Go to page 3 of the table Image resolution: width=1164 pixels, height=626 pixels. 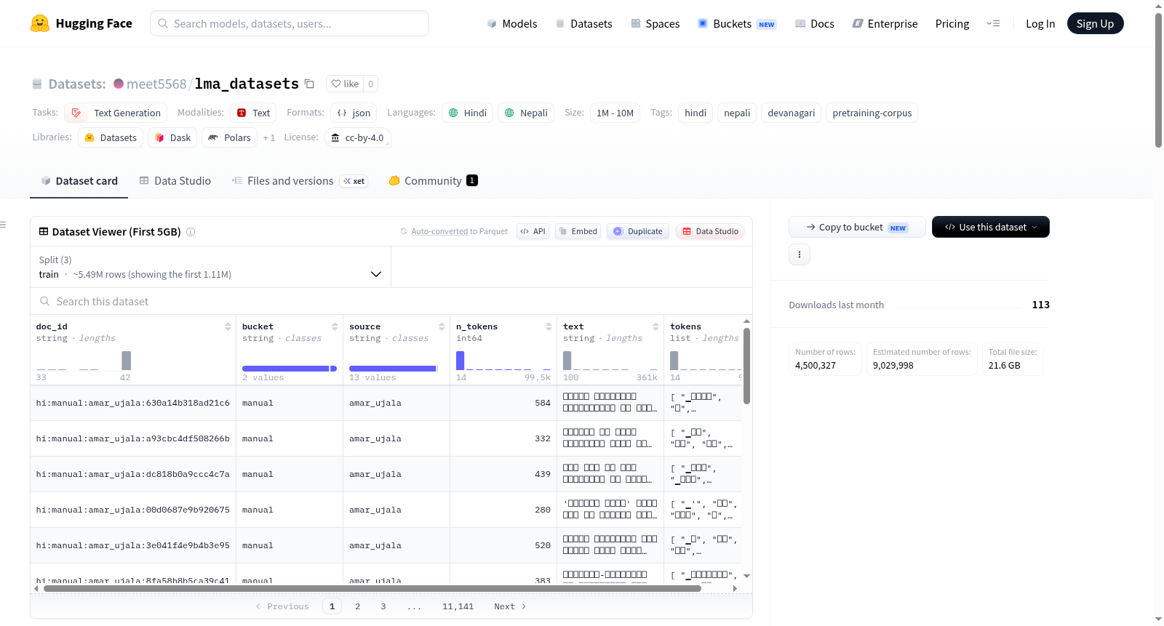coord(383,606)
